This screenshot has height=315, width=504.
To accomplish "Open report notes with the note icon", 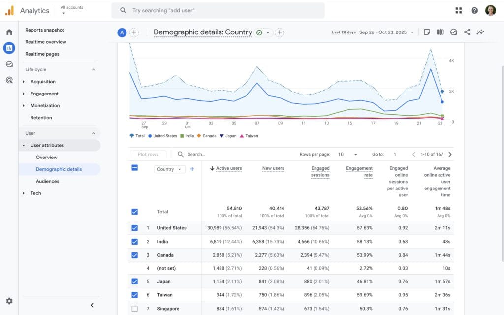I will pos(426,31).
